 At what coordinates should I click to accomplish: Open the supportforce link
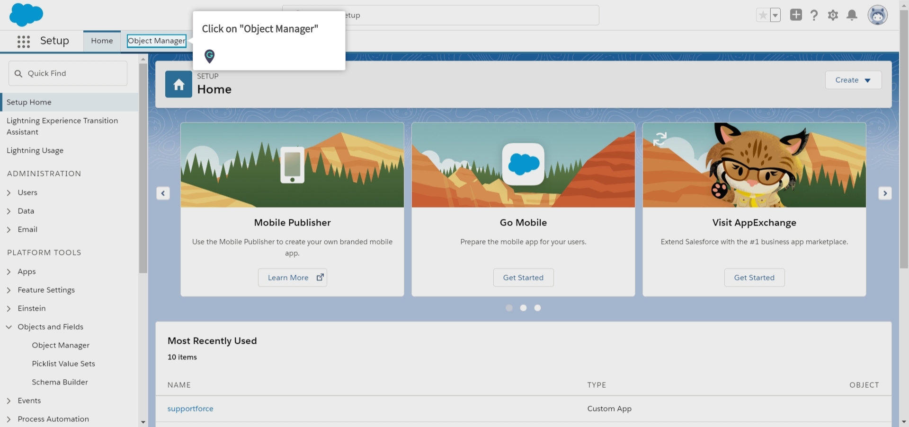[x=190, y=409]
